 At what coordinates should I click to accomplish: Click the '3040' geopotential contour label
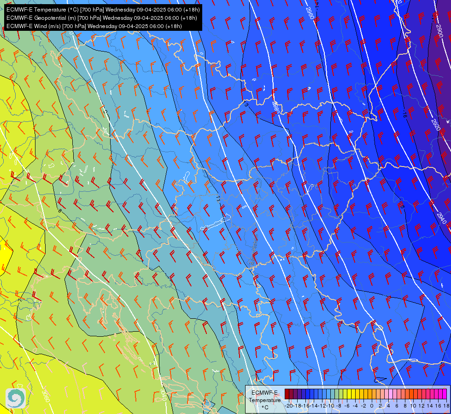[163, 395]
